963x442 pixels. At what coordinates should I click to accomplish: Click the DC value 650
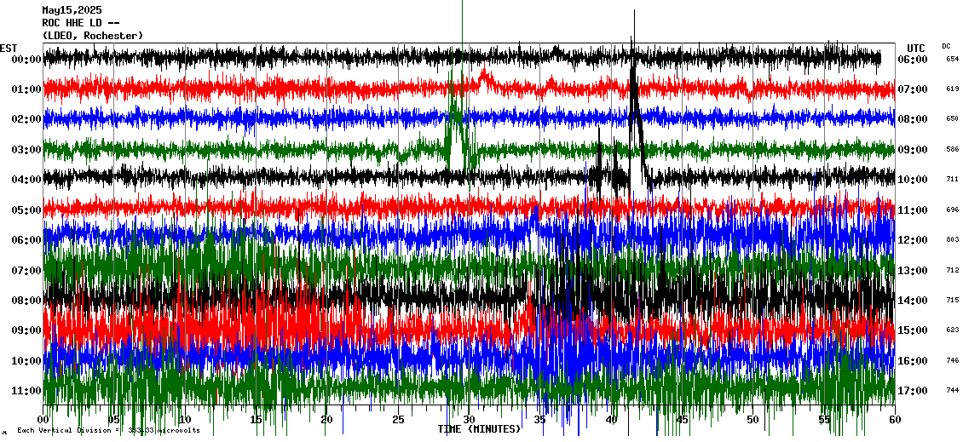(952, 119)
